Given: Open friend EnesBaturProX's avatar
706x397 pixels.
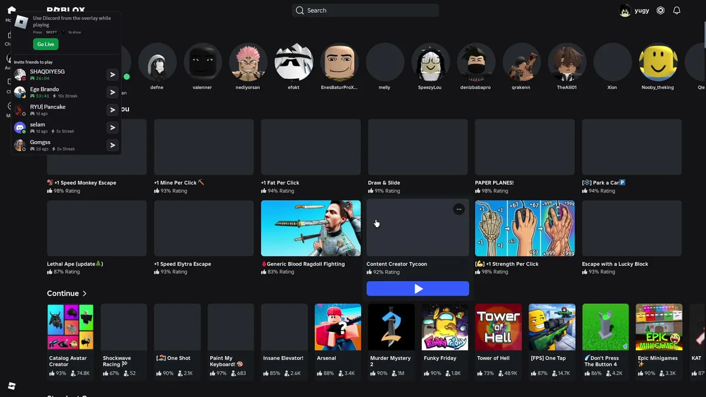Looking at the screenshot, I should tap(339, 62).
